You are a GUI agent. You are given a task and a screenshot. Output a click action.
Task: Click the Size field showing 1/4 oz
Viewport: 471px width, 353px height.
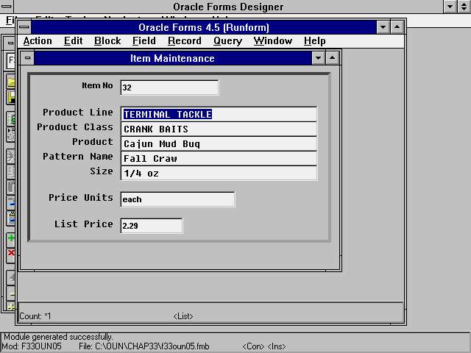click(x=219, y=173)
